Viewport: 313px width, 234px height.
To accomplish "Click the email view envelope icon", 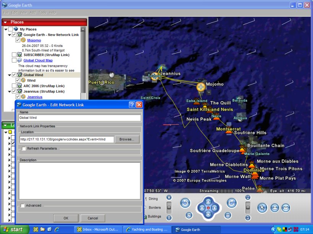I will coord(286,208).
